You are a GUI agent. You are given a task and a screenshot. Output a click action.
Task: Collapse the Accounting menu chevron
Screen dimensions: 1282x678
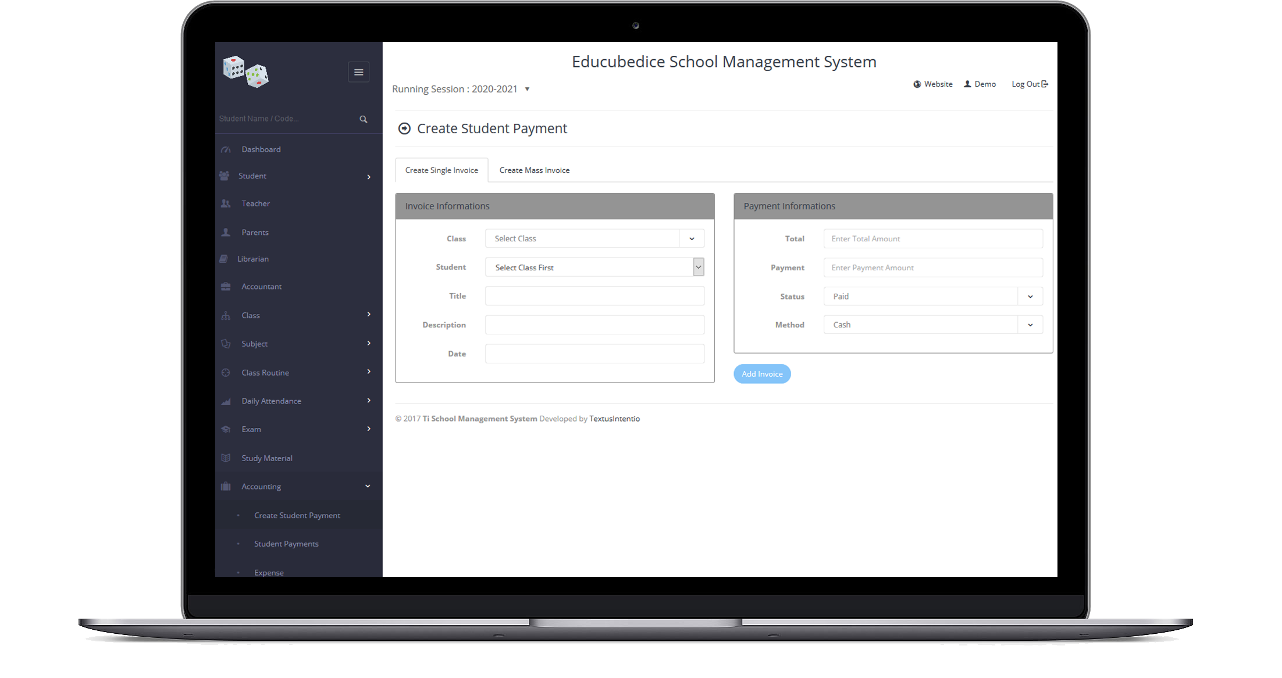coord(368,486)
